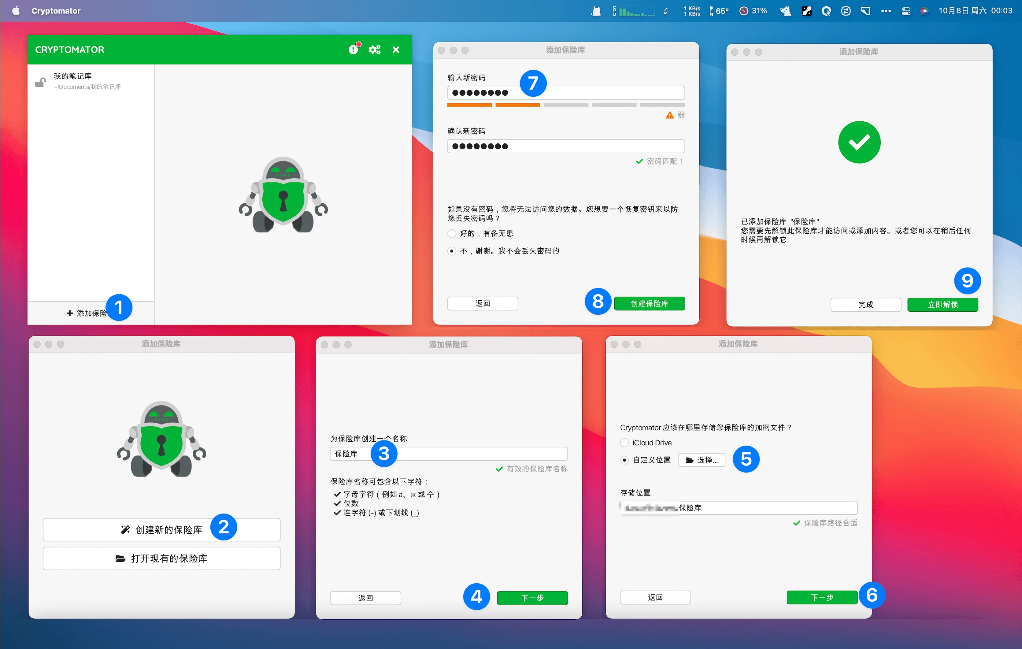Click 返回 in the vault name dialog

pos(366,598)
